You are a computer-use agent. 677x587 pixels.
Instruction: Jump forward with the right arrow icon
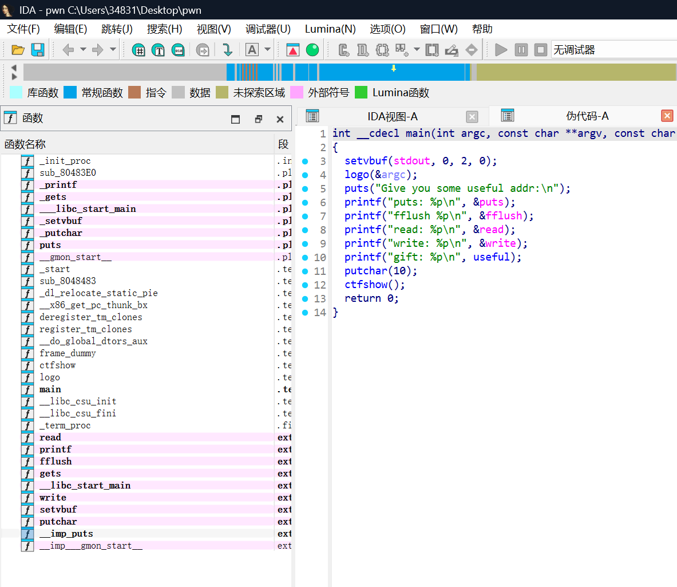[98, 50]
